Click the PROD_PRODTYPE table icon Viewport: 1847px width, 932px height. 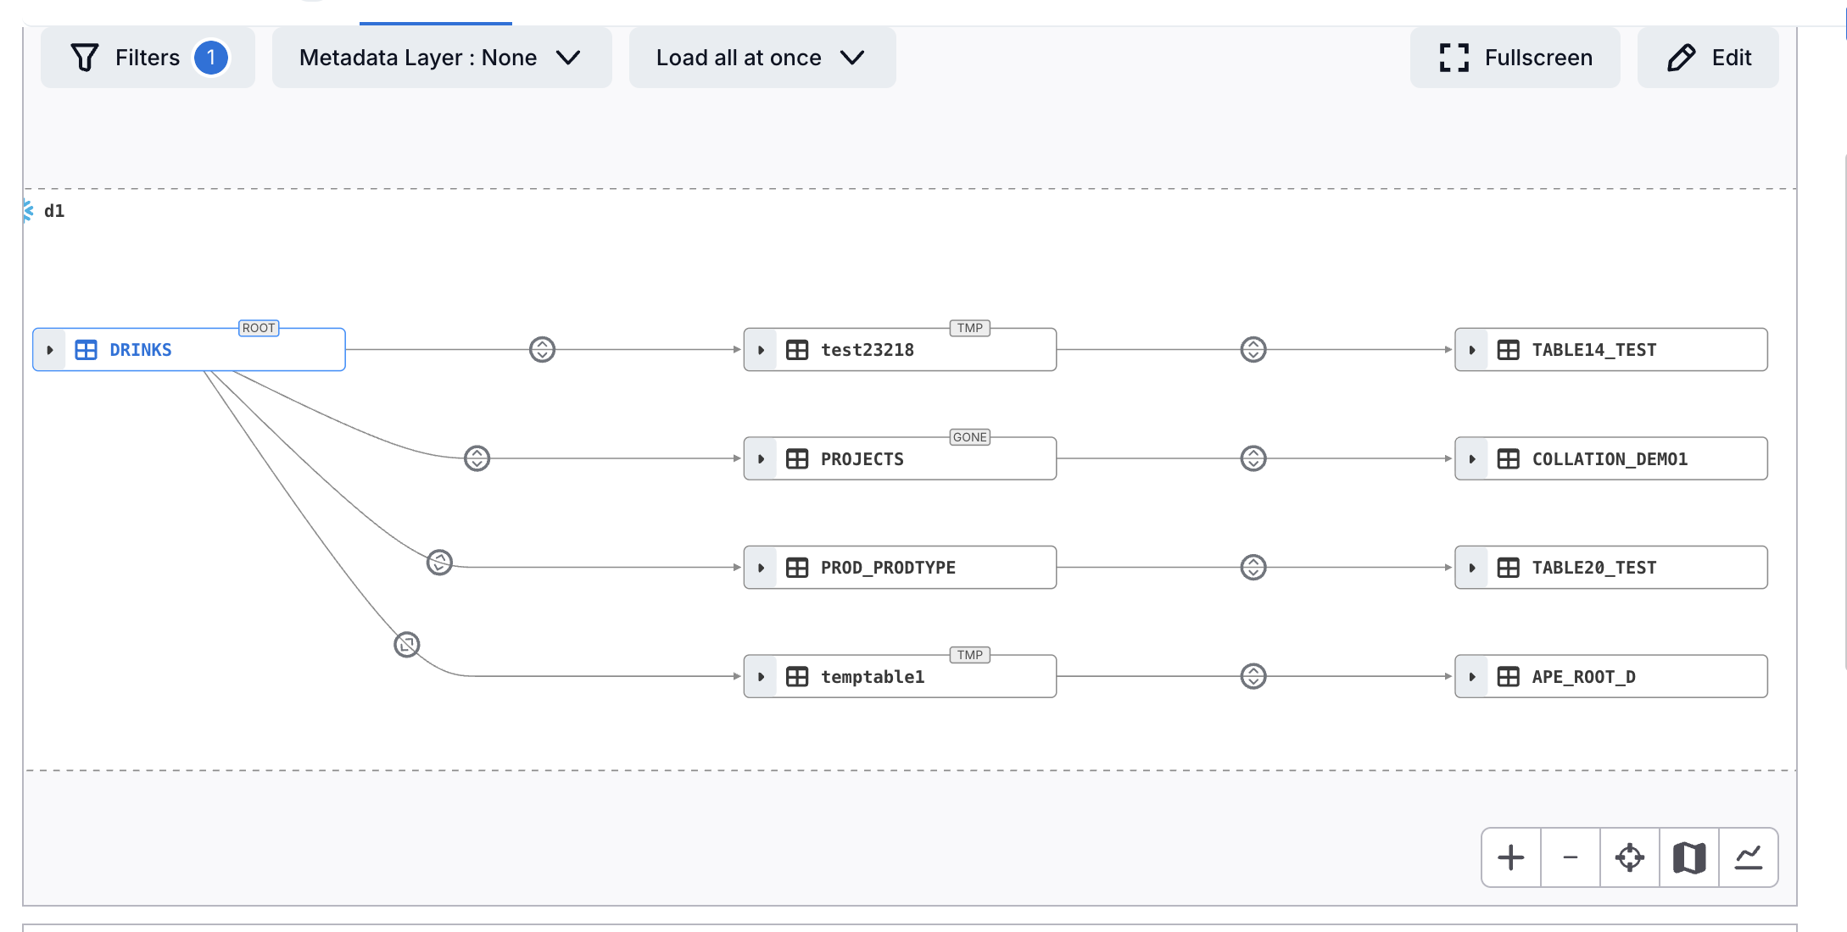pos(797,568)
